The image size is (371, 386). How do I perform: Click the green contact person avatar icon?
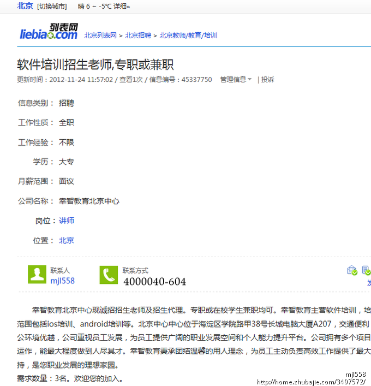37,275
